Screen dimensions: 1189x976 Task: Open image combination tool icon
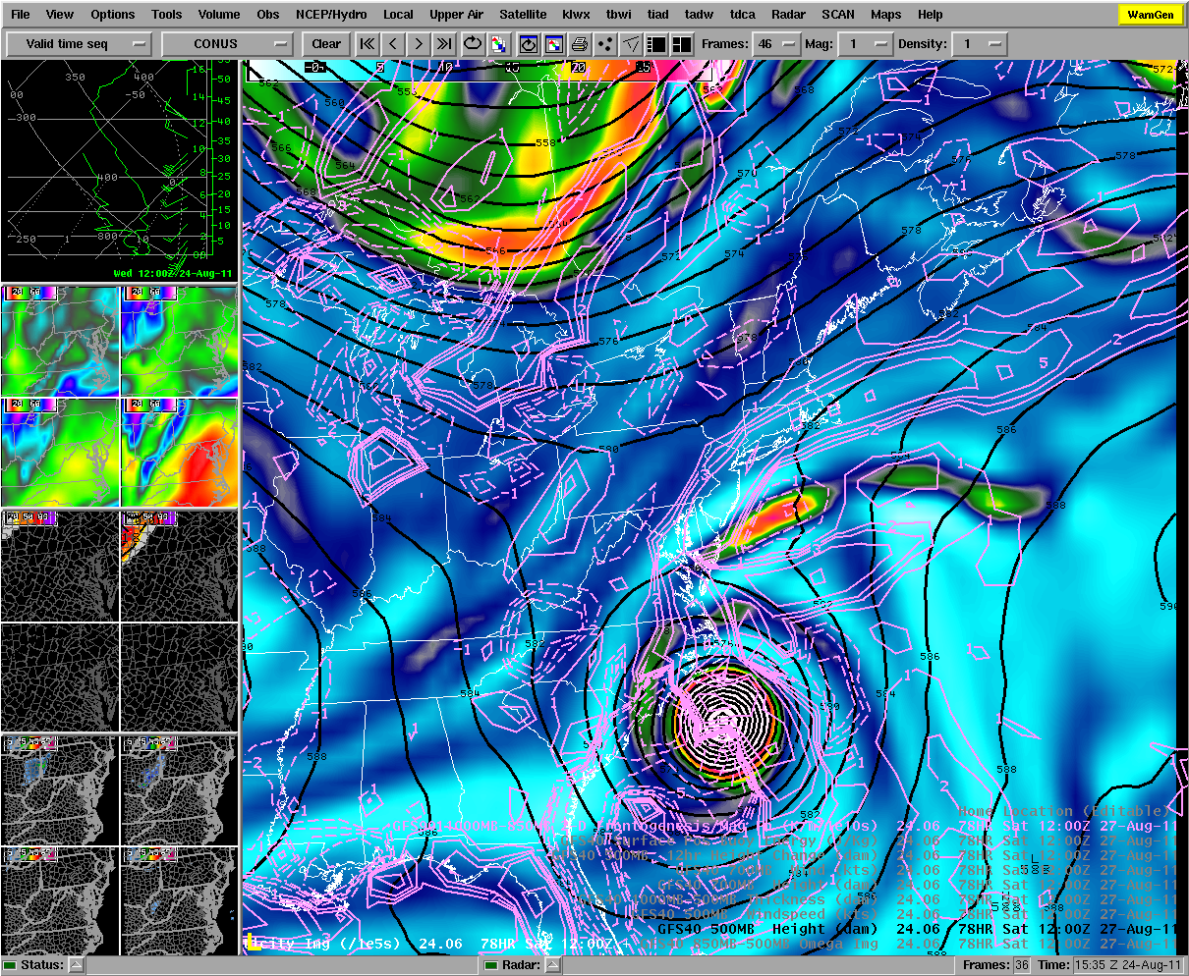point(498,44)
